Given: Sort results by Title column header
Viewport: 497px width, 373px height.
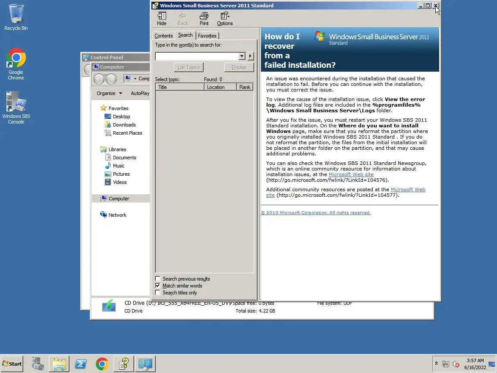Looking at the screenshot, I should coord(180,87).
